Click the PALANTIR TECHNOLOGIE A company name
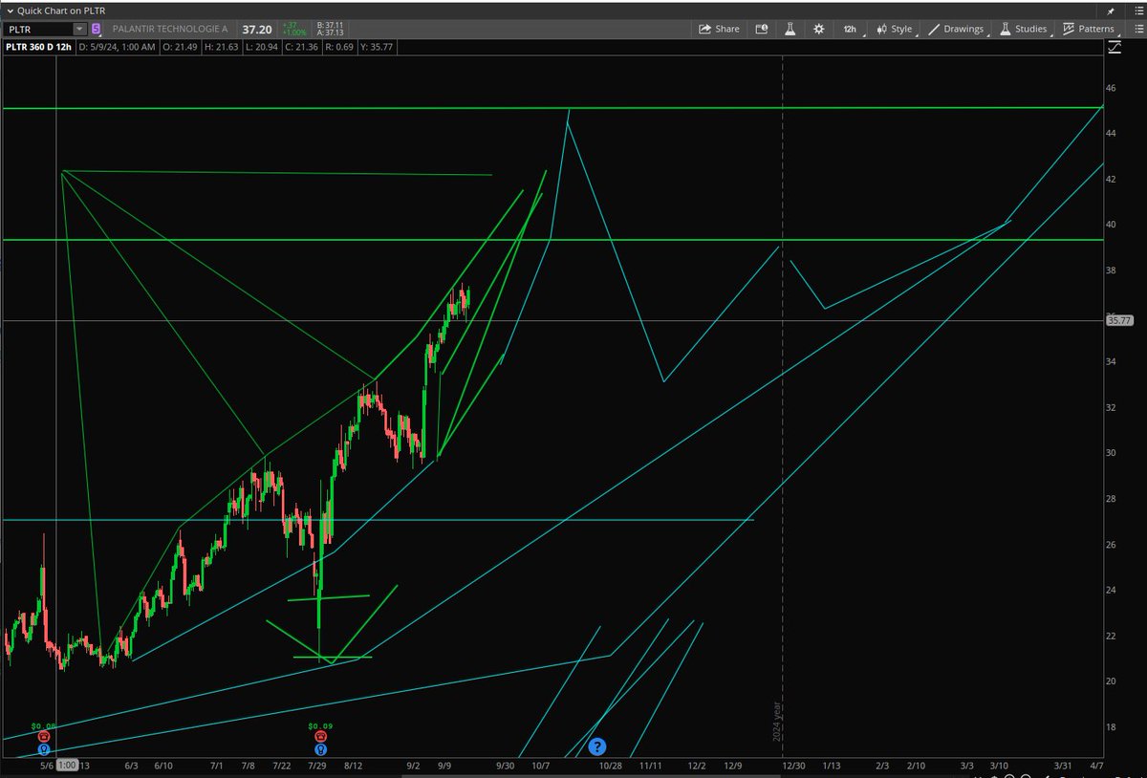Image resolution: width=1147 pixels, height=778 pixels. 172,30
